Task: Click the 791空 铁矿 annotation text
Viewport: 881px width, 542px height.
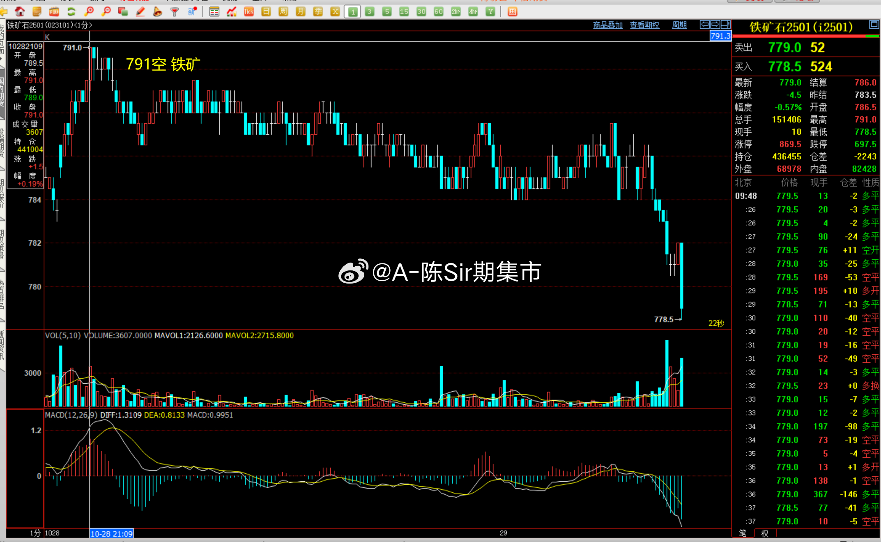Action: (x=163, y=65)
